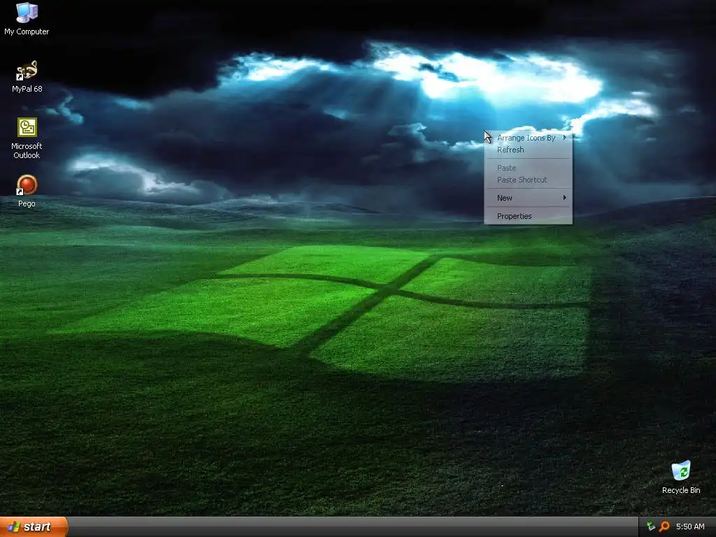The height and width of the screenshot is (537, 716).
Task: Click the Paste Shortcut menu entry
Action: click(x=529, y=180)
